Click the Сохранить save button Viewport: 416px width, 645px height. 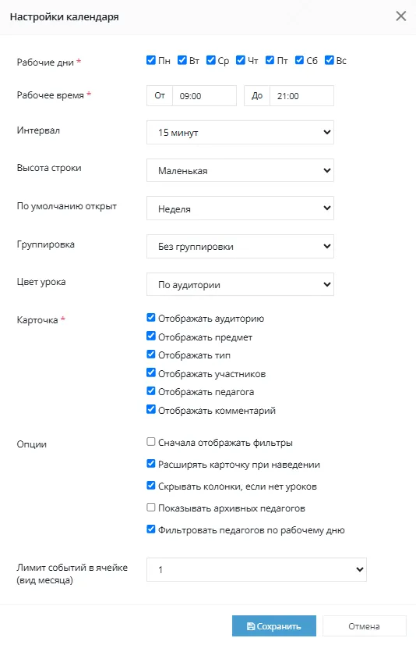coord(274,626)
